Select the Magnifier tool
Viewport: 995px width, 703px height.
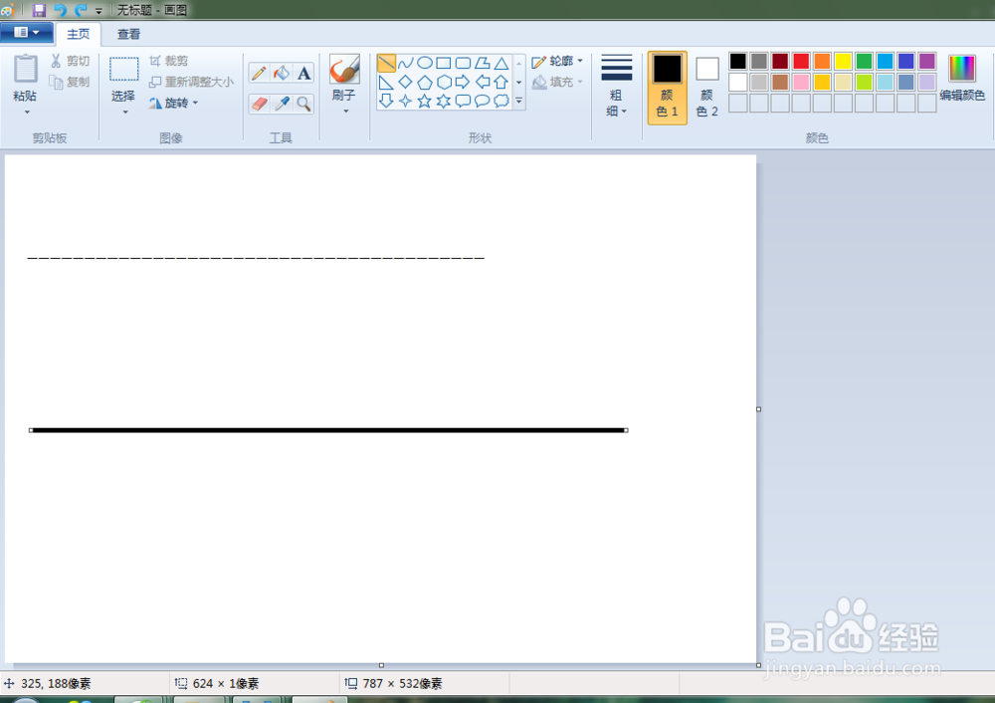point(303,104)
